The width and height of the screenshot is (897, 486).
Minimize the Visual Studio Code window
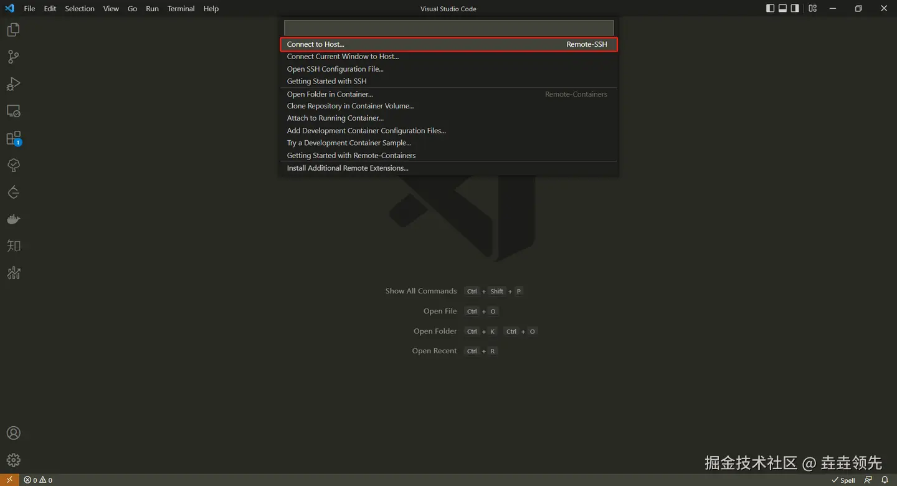coord(833,9)
